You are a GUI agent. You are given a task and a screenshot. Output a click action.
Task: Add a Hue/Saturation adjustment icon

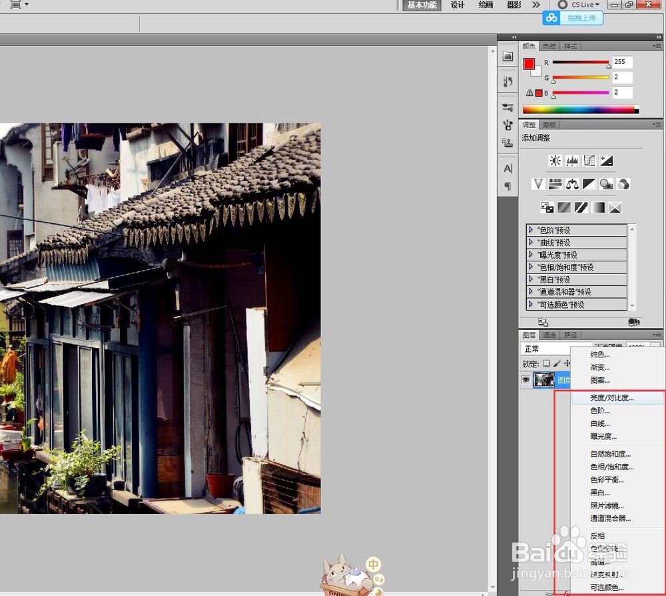(x=555, y=183)
